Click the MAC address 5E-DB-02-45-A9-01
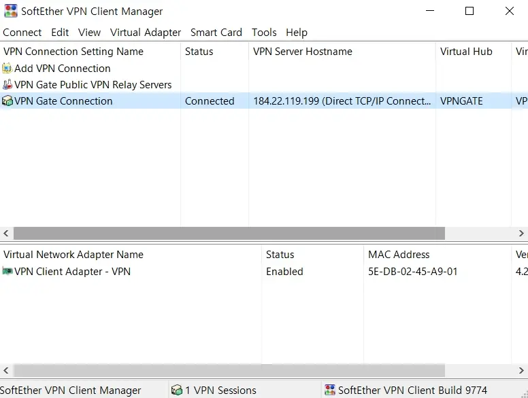The image size is (528, 398). [x=413, y=271]
